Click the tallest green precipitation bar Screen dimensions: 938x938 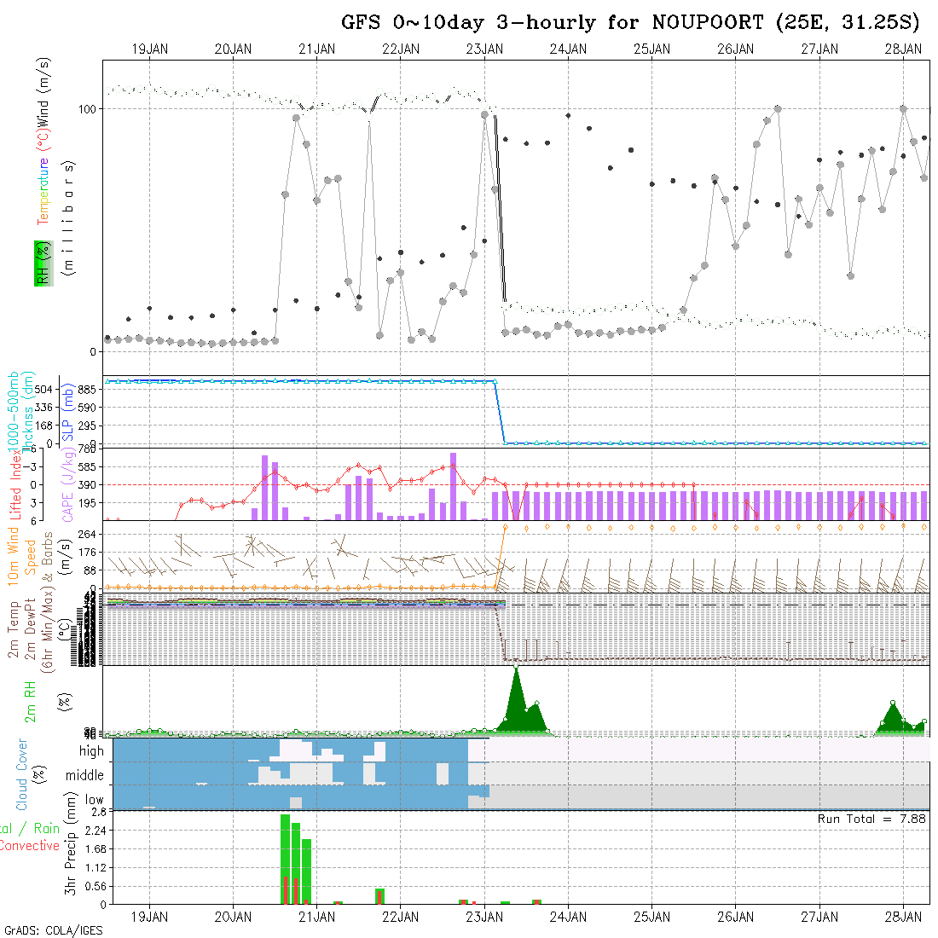tap(286, 859)
